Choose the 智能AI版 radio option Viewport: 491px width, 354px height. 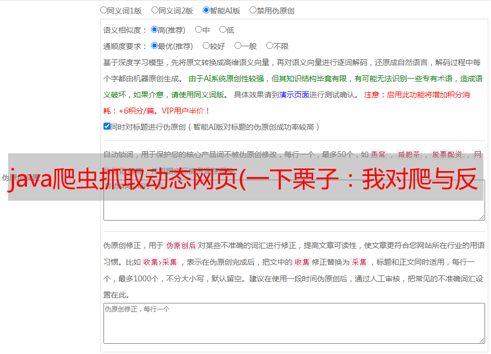(x=206, y=10)
